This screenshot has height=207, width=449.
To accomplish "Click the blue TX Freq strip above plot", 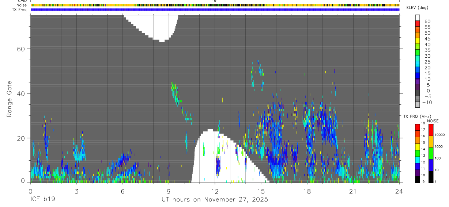I will tap(215, 9).
